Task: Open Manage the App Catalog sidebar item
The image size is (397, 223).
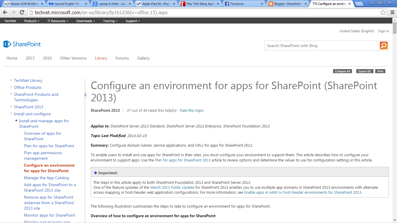Action: click(x=47, y=178)
